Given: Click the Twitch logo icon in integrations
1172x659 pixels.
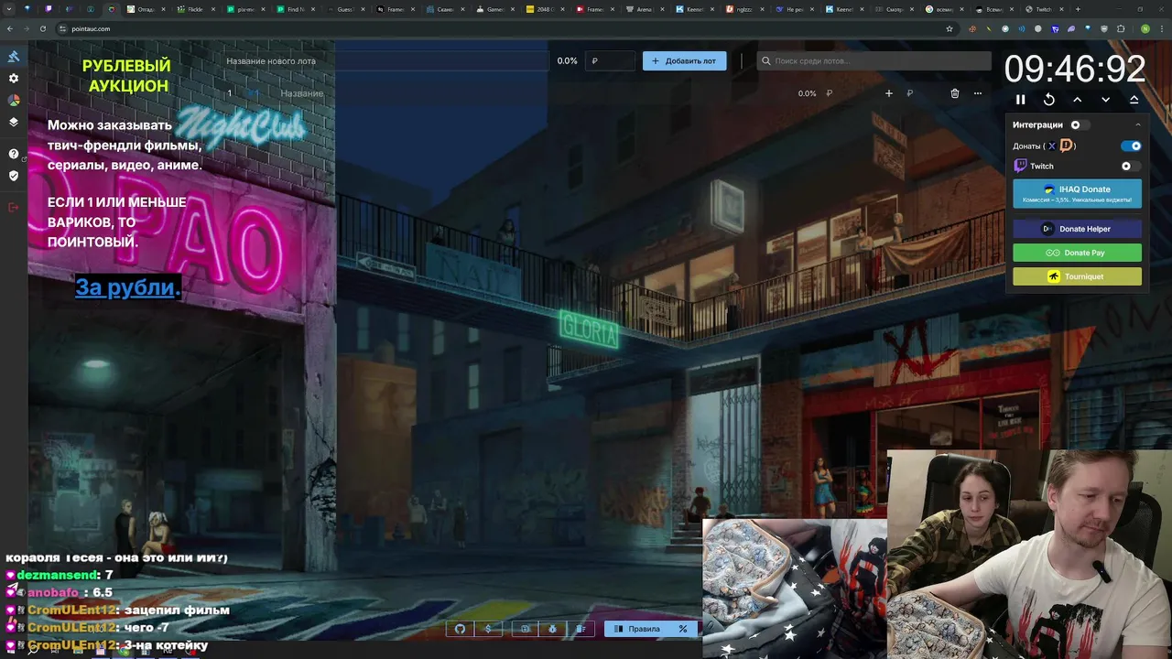Looking at the screenshot, I should (1020, 166).
